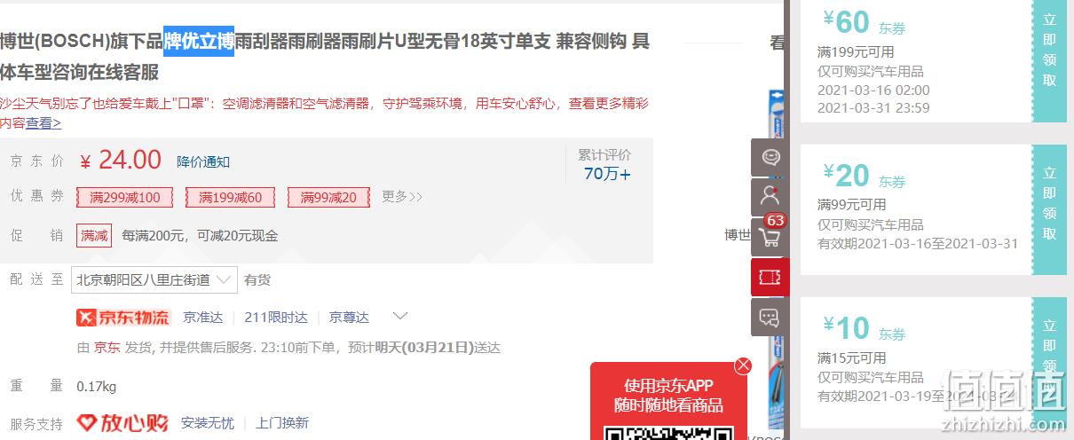Image resolution: width=1074 pixels, height=440 pixels.
Task: Select the 满199减60 coupon tag
Action: [x=231, y=197]
